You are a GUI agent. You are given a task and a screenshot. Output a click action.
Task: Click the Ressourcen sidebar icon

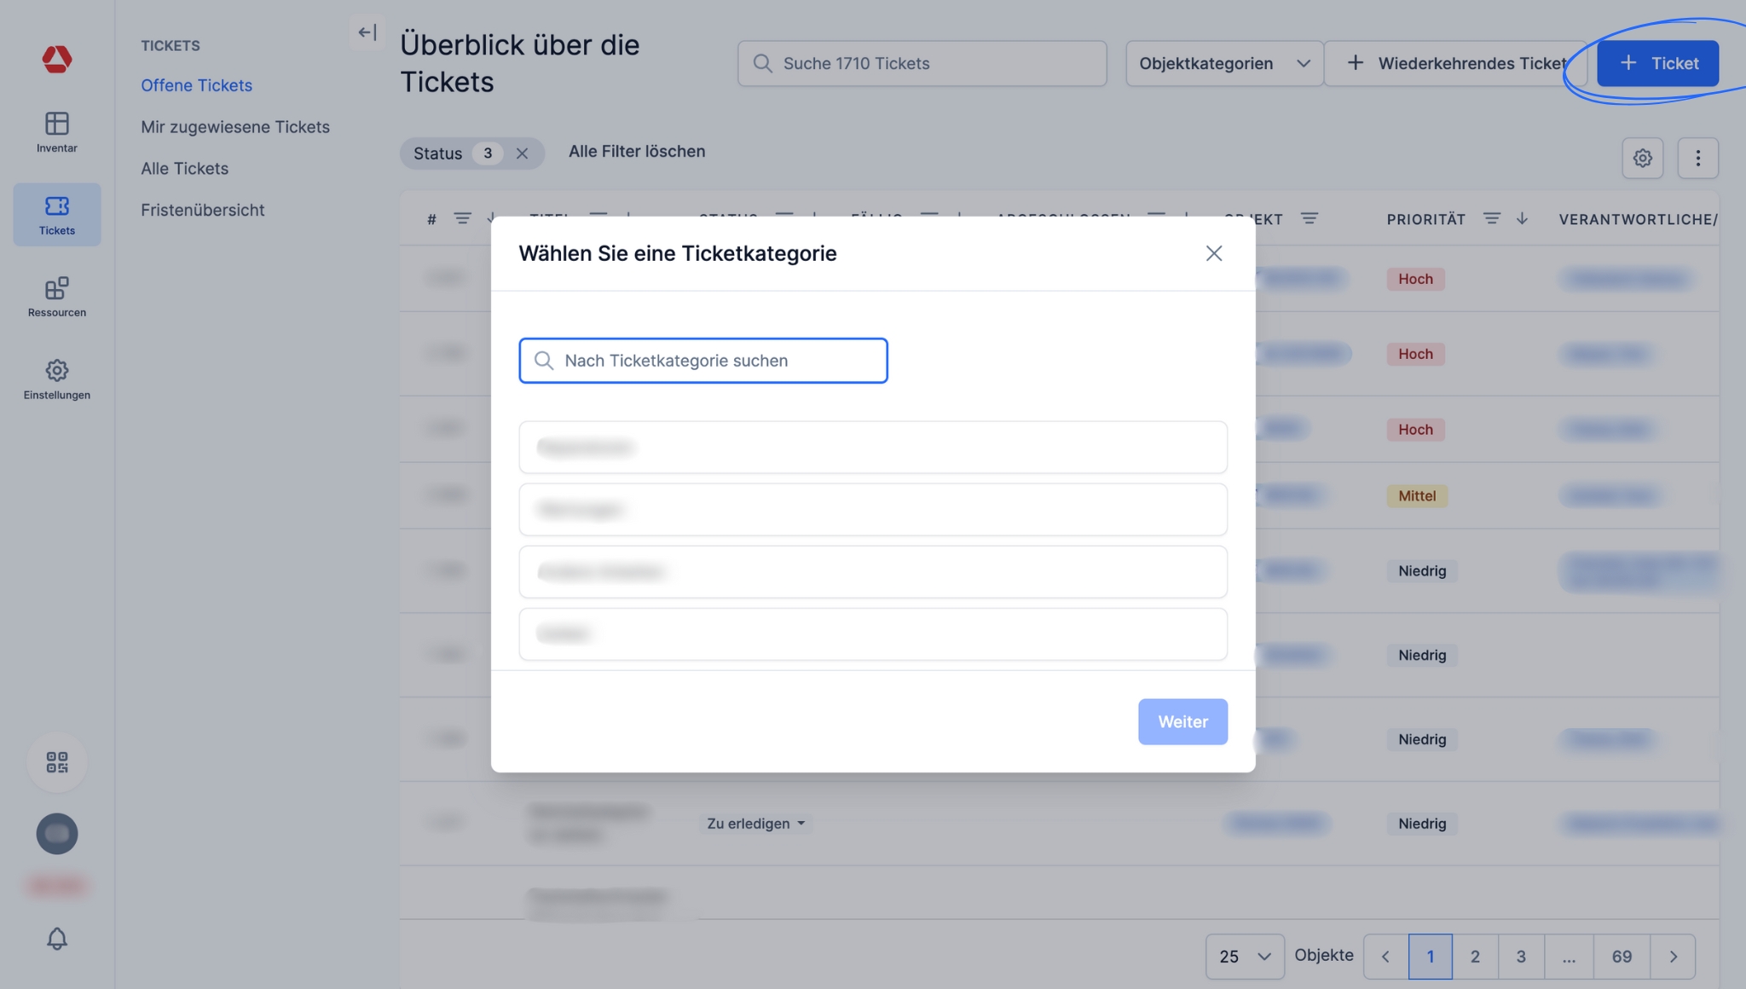(56, 297)
